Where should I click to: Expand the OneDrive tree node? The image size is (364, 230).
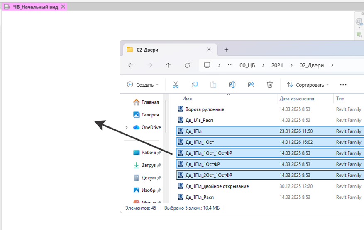pyautogui.click(x=127, y=127)
